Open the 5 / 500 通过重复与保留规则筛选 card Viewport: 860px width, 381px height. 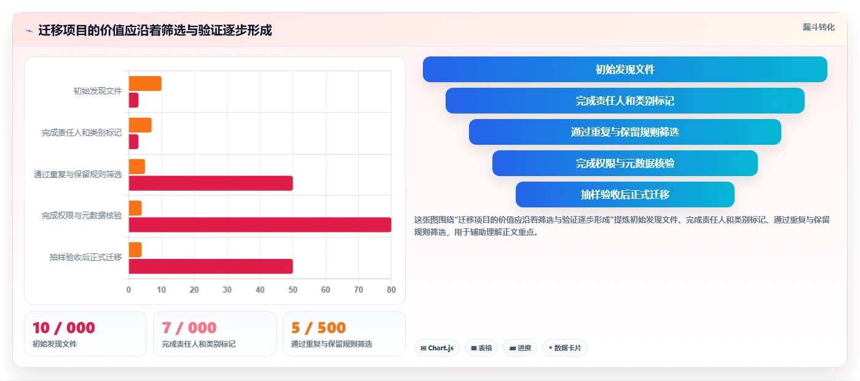344,334
